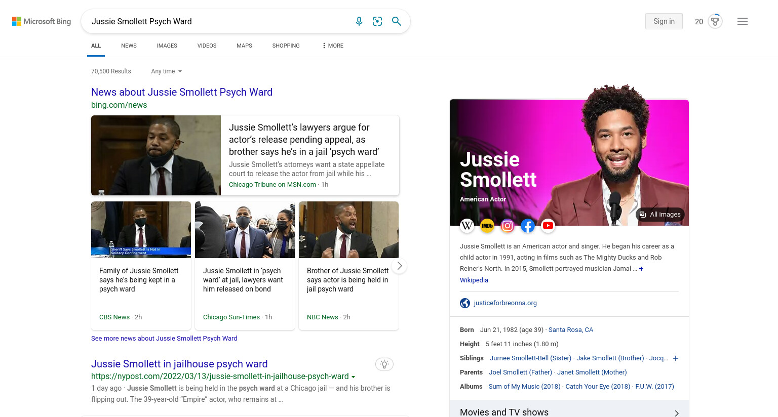The height and width of the screenshot is (417, 778).
Task: Click the 70,500 Results count text
Action: click(x=111, y=71)
